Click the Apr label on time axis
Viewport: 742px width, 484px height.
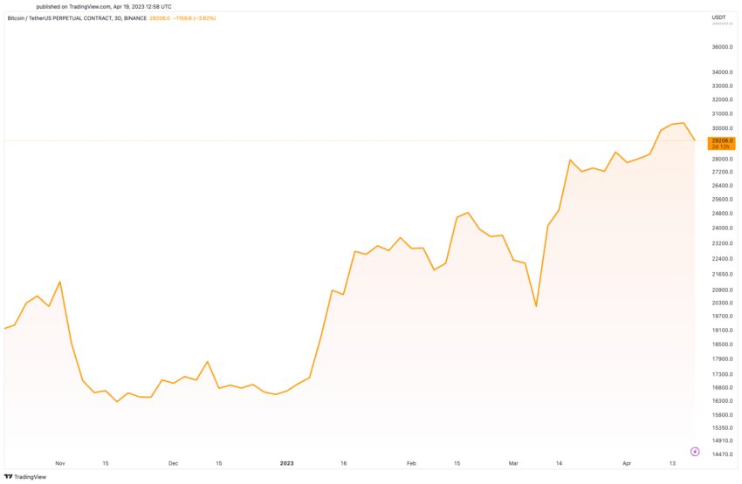point(627,463)
